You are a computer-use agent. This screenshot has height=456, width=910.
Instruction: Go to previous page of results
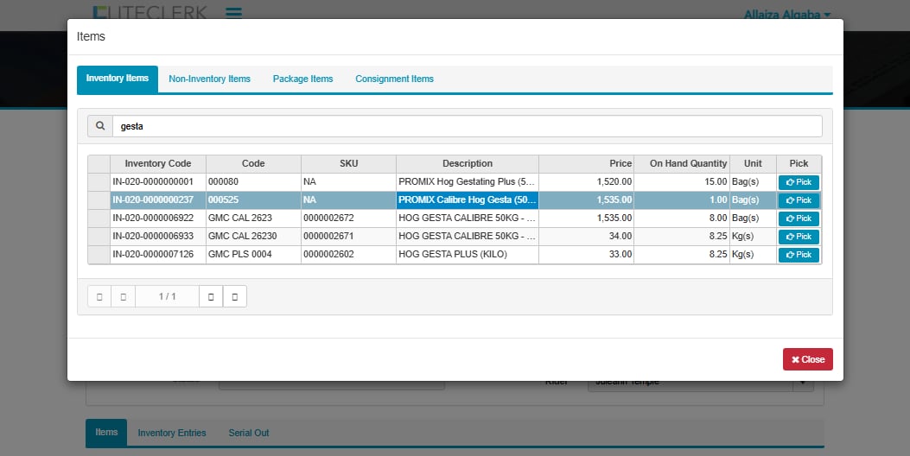[123, 296]
